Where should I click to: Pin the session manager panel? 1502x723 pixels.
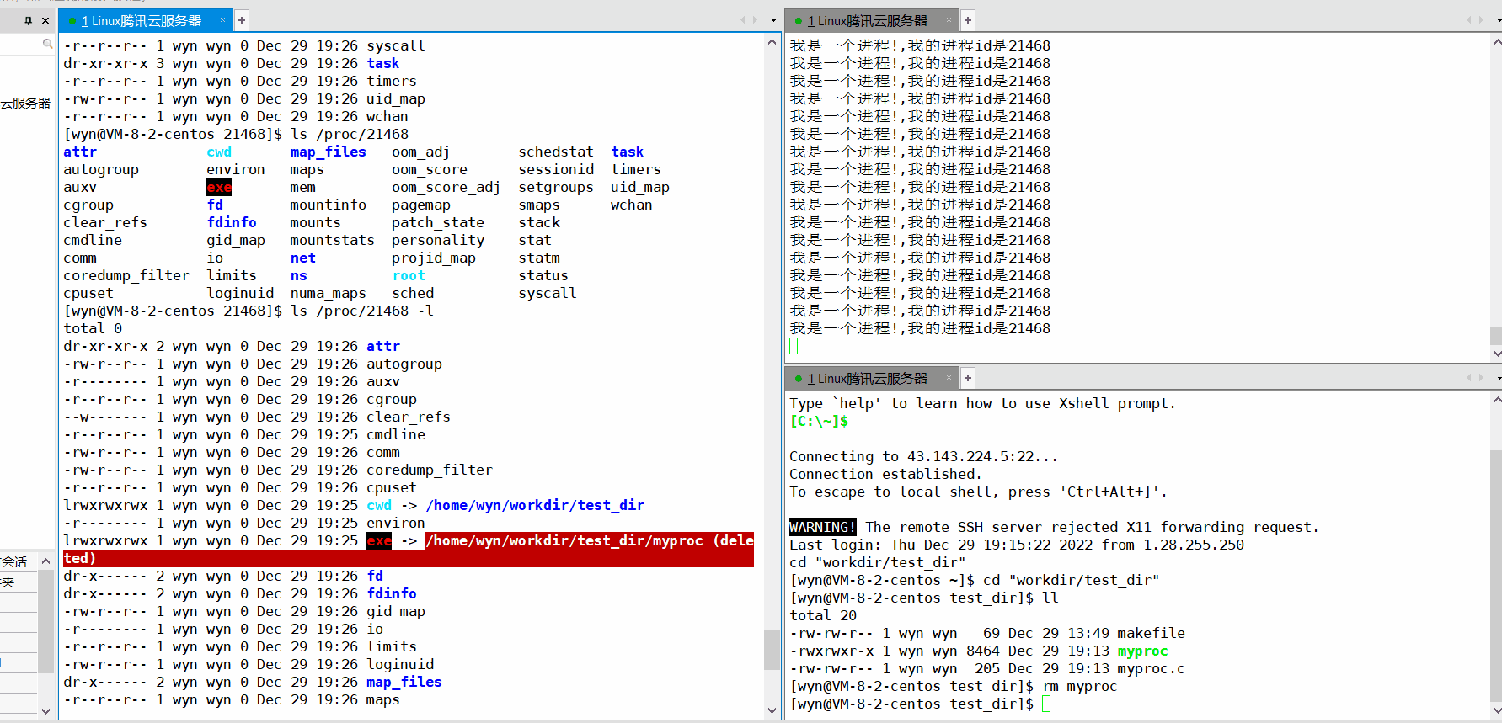(28, 20)
